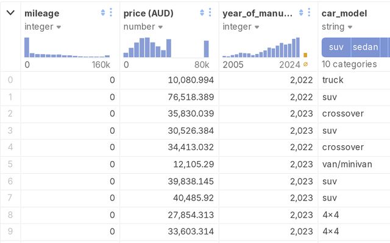Click the orange bar in year histogram
The width and height of the screenshot is (390, 243).
pos(305,55)
